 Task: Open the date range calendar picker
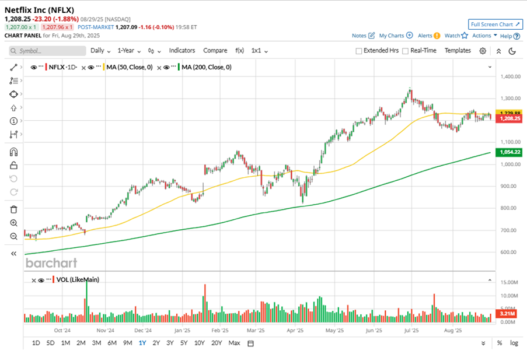[x=250, y=344]
